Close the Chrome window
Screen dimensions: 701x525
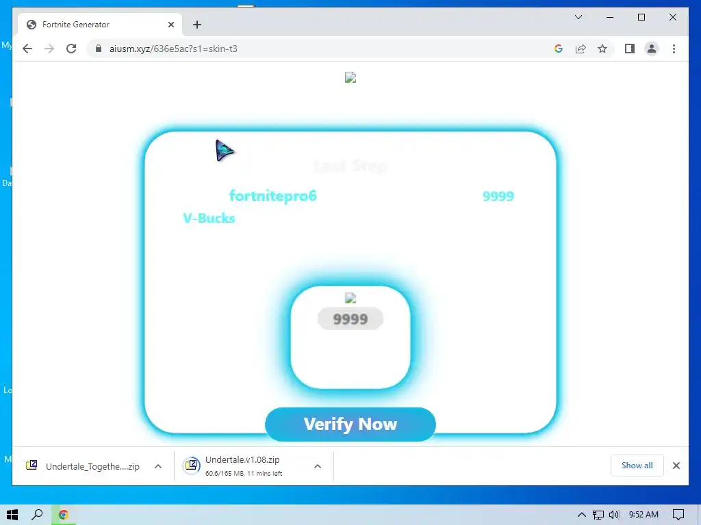pos(672,17)
